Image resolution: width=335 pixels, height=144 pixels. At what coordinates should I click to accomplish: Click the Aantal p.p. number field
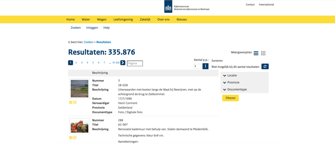(x=198, y=66)
